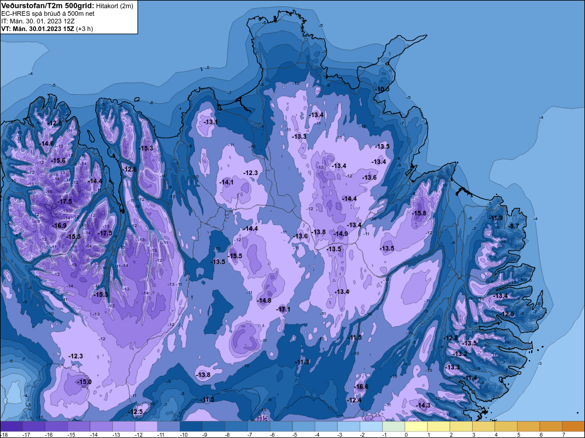
Task: Click the legend swatch between -6 and -5
Action: (x=281, y=426)
